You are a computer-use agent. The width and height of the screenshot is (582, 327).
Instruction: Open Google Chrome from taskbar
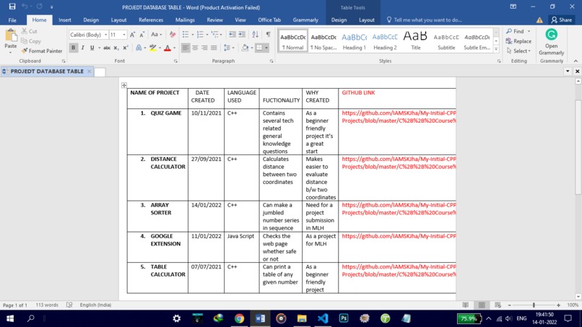[240, 318]
